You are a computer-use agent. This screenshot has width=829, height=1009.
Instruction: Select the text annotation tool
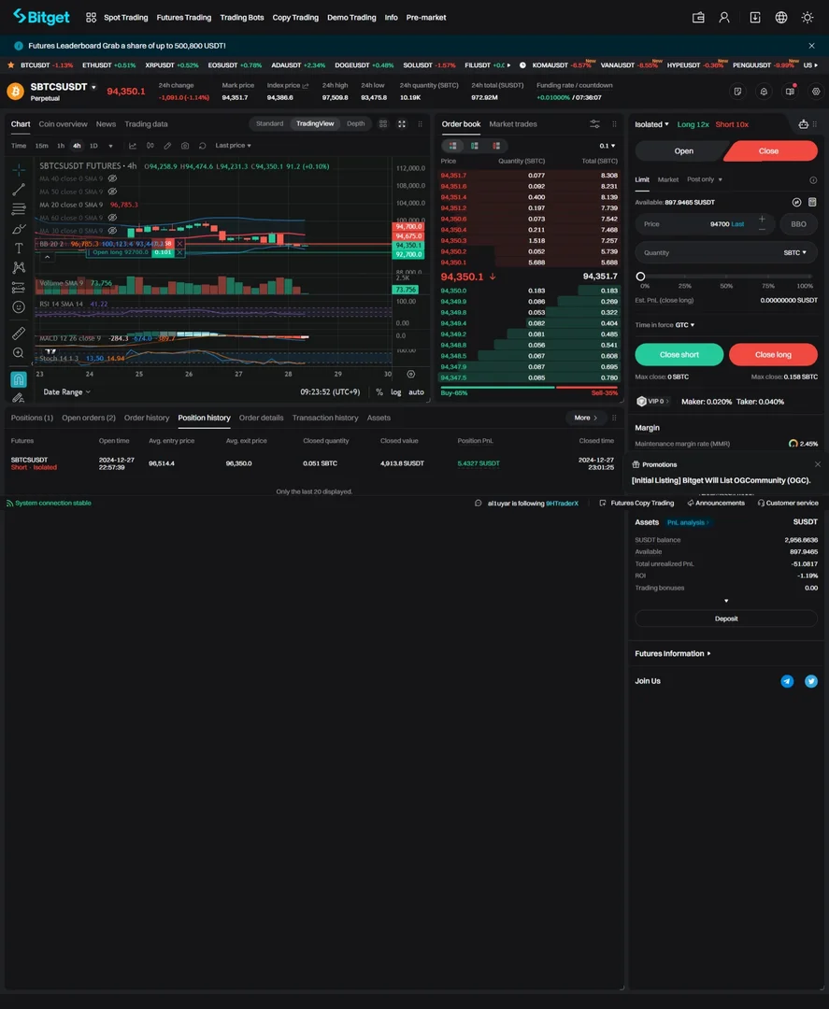pyautogui.click(x=19, y=248)
